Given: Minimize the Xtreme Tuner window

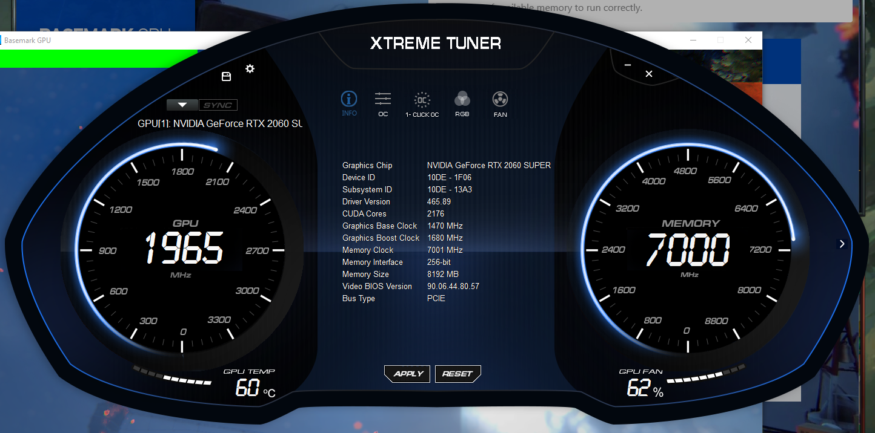Looking at the screenshot, I should 628,65.
